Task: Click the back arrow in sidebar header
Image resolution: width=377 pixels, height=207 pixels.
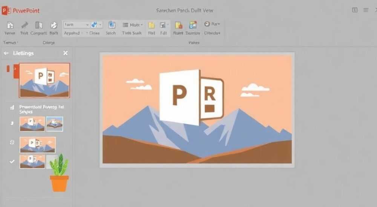Action: tap(6, 53)
